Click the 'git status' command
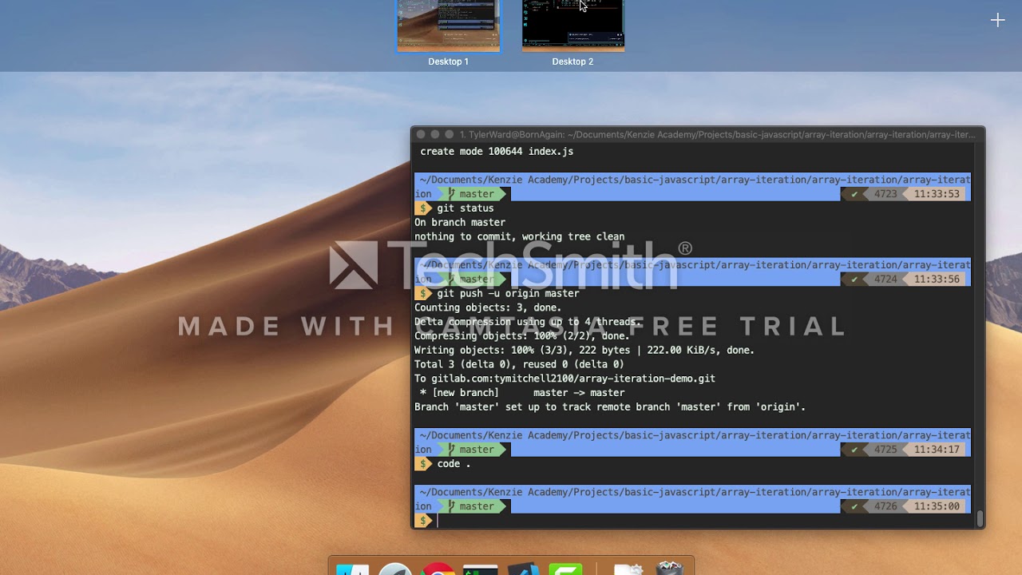 465,208
